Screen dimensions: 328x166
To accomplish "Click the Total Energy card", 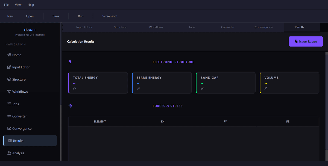I will coord(98,83).
